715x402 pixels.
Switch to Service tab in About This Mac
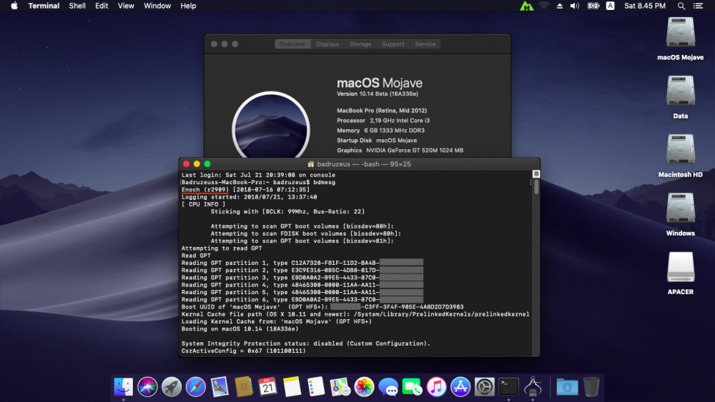coord(425,44)
